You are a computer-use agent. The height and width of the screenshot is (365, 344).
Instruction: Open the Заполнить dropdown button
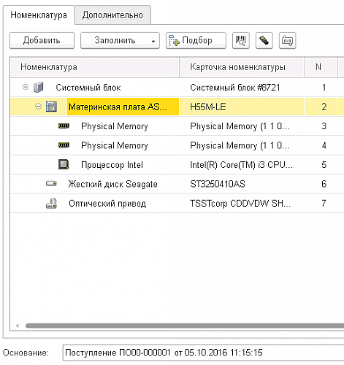pos(120,40)
